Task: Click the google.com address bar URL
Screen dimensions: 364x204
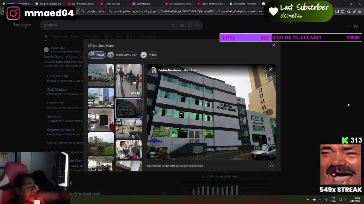Action: pos(175,11)
